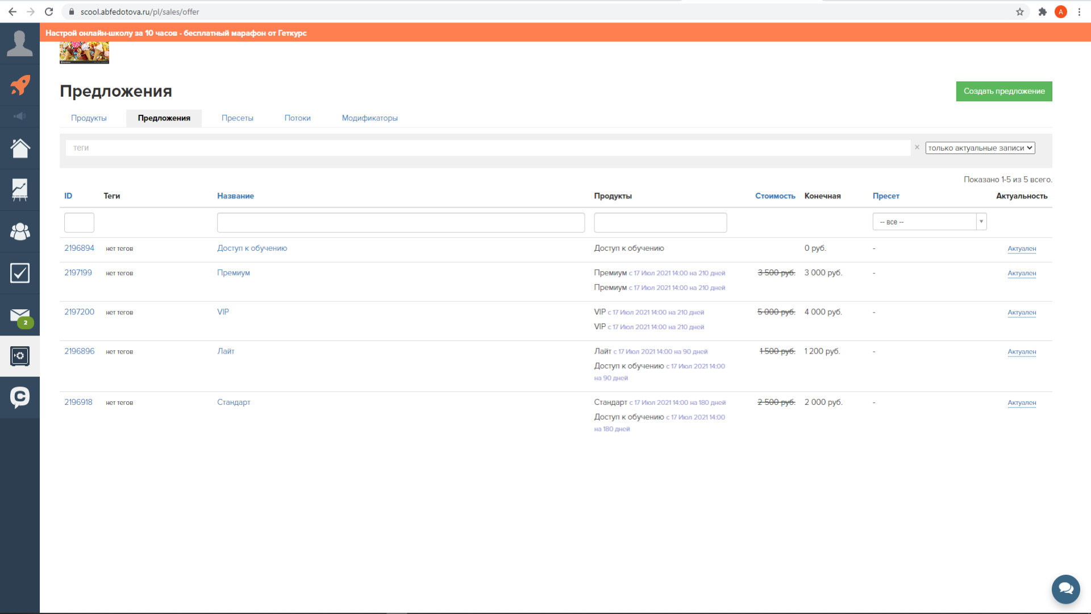The image size is (1091, 614).
Task: Expand the actual records filter dropdown
Action: 980,148
